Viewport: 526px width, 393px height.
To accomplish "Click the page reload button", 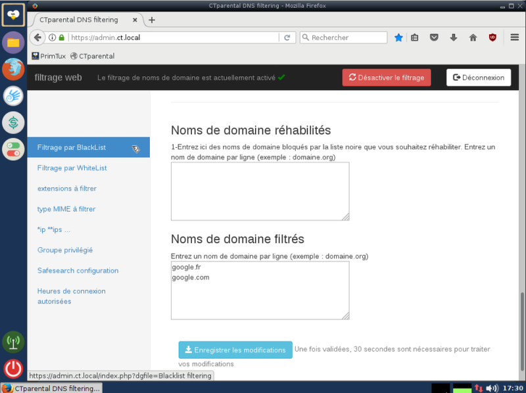I will click(x=287, y=37).
